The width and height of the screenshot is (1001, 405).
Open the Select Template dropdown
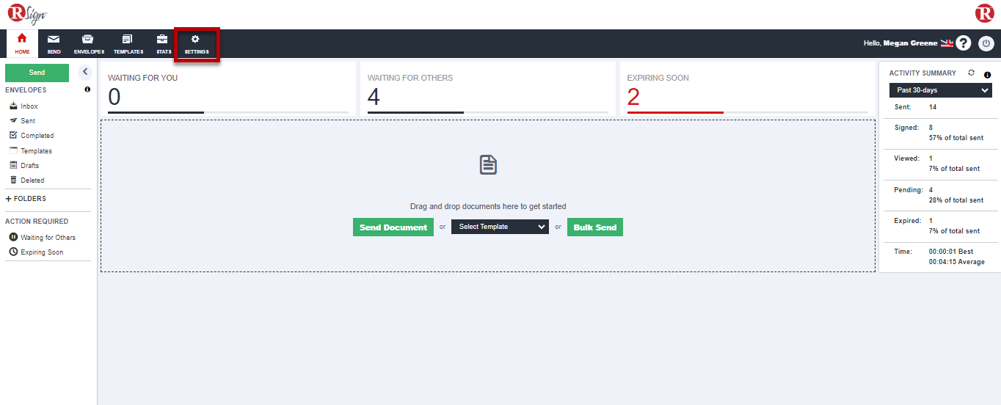(500, 227)
